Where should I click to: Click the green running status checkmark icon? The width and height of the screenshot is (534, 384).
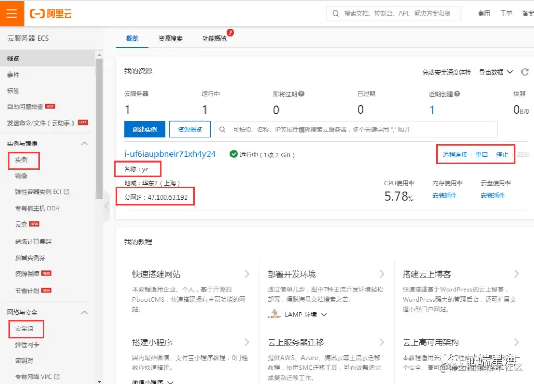234,154
